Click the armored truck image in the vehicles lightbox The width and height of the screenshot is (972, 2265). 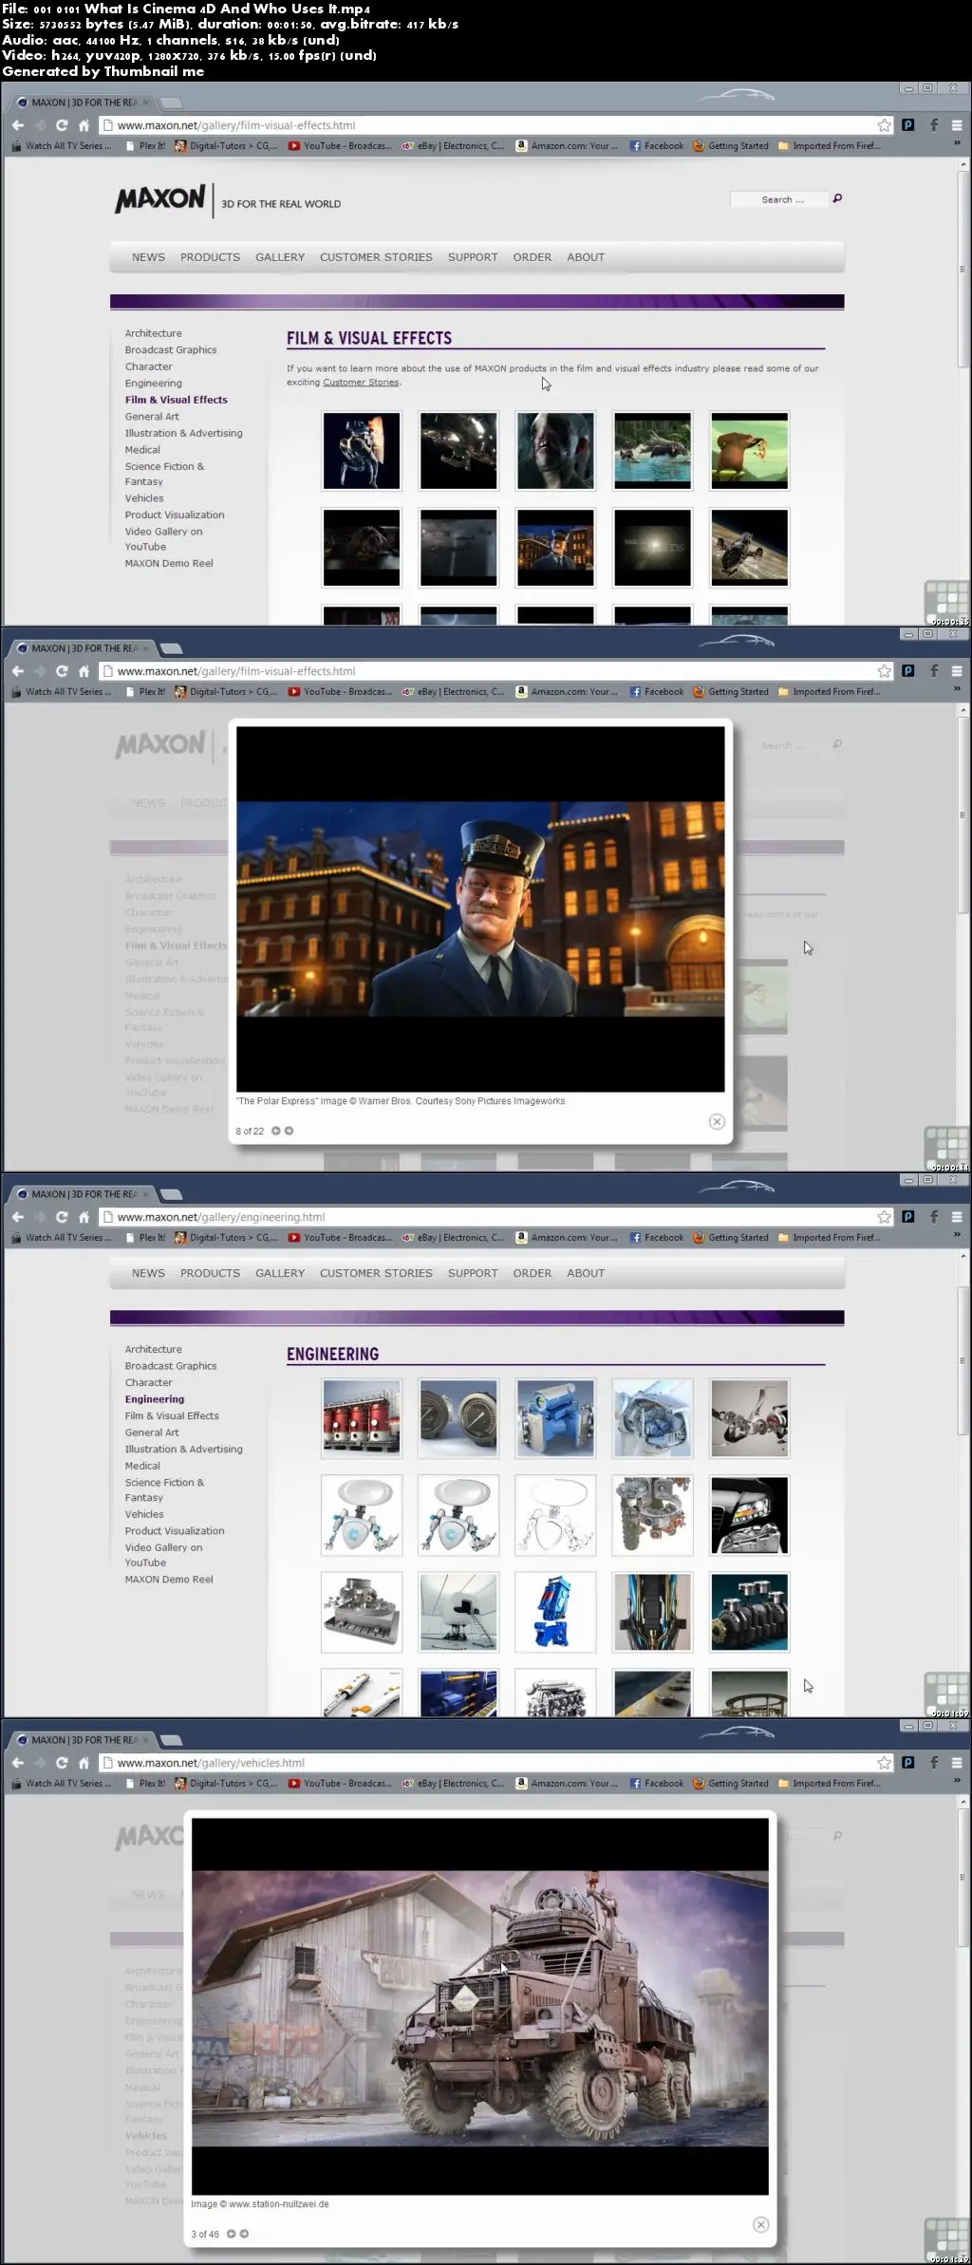(x=480, y=2008)
